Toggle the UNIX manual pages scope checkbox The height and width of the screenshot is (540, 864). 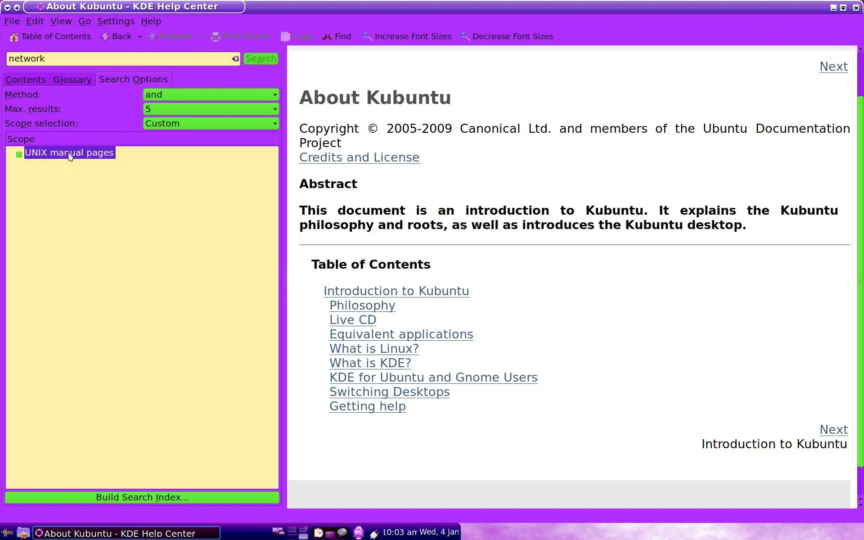click(19, 154)
